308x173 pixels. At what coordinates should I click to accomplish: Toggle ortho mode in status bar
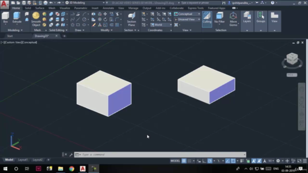tap(204, 161)
